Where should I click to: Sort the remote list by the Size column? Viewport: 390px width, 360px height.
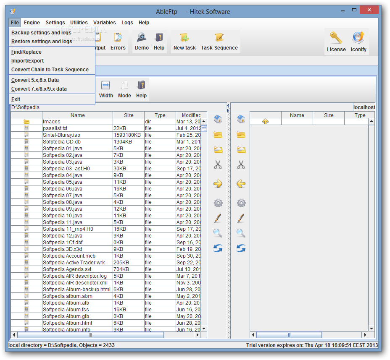[329, 115]
